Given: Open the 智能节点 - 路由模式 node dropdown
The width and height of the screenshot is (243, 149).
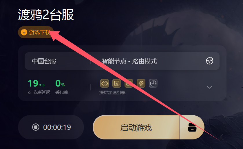Looking at the screenshot, I should point(129,61).
